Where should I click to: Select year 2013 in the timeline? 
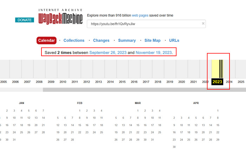(x=98, y=82)
